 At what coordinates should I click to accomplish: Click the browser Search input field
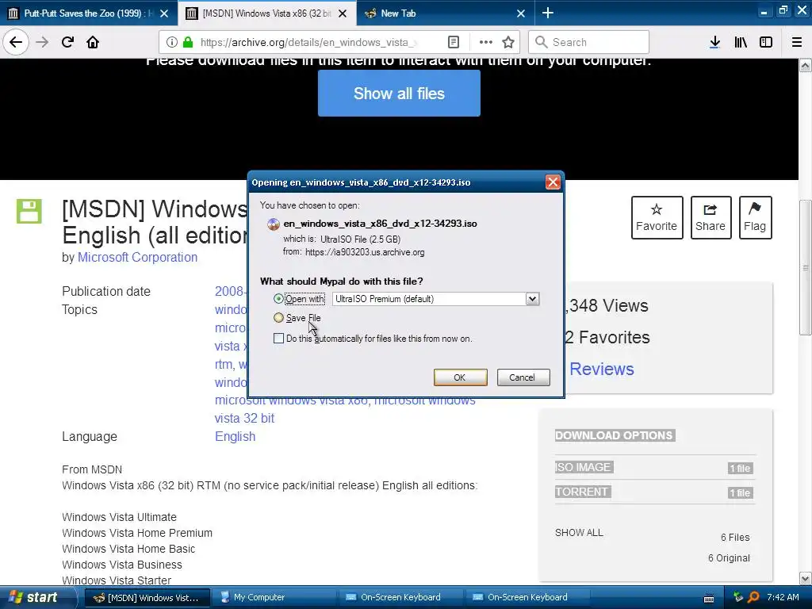(x=589, y=42)
